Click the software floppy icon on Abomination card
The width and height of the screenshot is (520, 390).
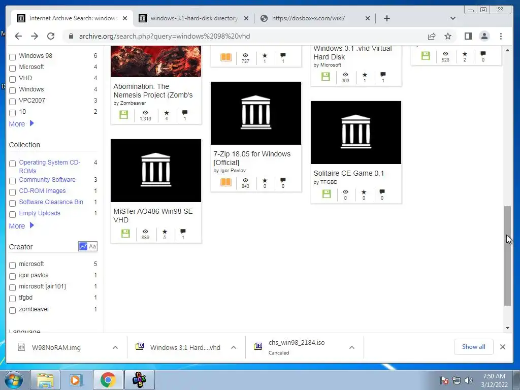[124, 115]
